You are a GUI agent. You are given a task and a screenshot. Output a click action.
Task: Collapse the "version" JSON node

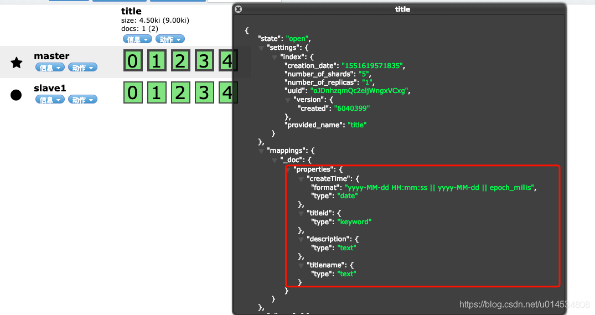point(288,100)
